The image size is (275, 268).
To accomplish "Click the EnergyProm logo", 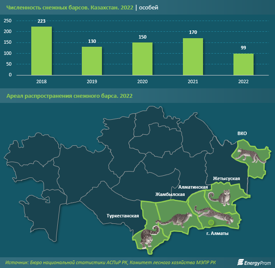I will (254, 262).
